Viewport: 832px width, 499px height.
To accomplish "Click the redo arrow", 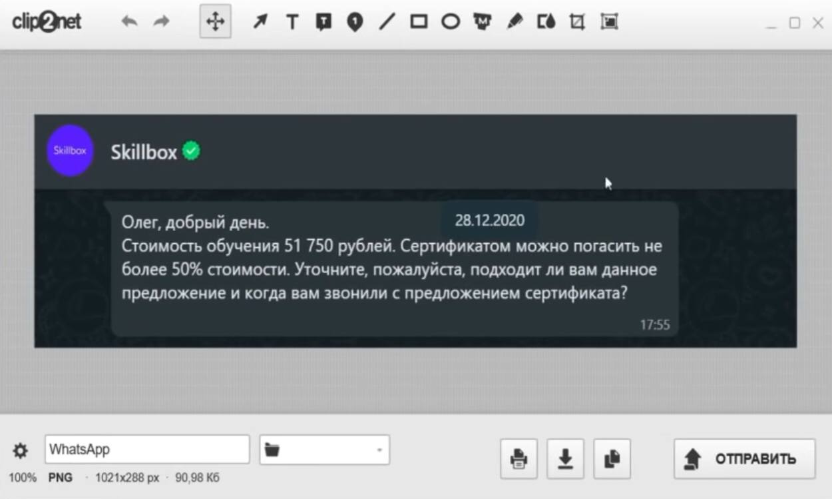I will (161, 22).
